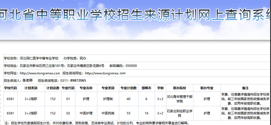Click the 学校网址 URL http://www.tongrenxx.com
Screen dimensions: 271x125
[x=40, y=73]
